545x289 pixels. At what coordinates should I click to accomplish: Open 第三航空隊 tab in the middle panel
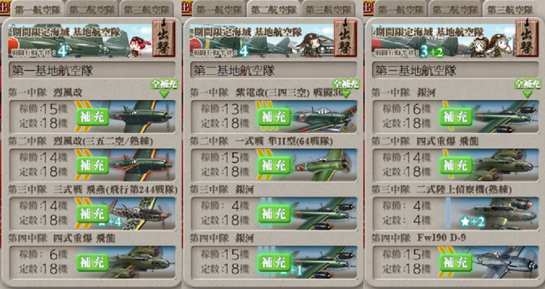[328, 9]
